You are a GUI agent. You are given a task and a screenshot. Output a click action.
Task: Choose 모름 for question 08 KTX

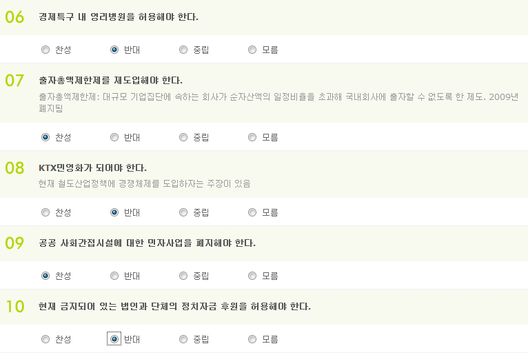pos(252,212)
